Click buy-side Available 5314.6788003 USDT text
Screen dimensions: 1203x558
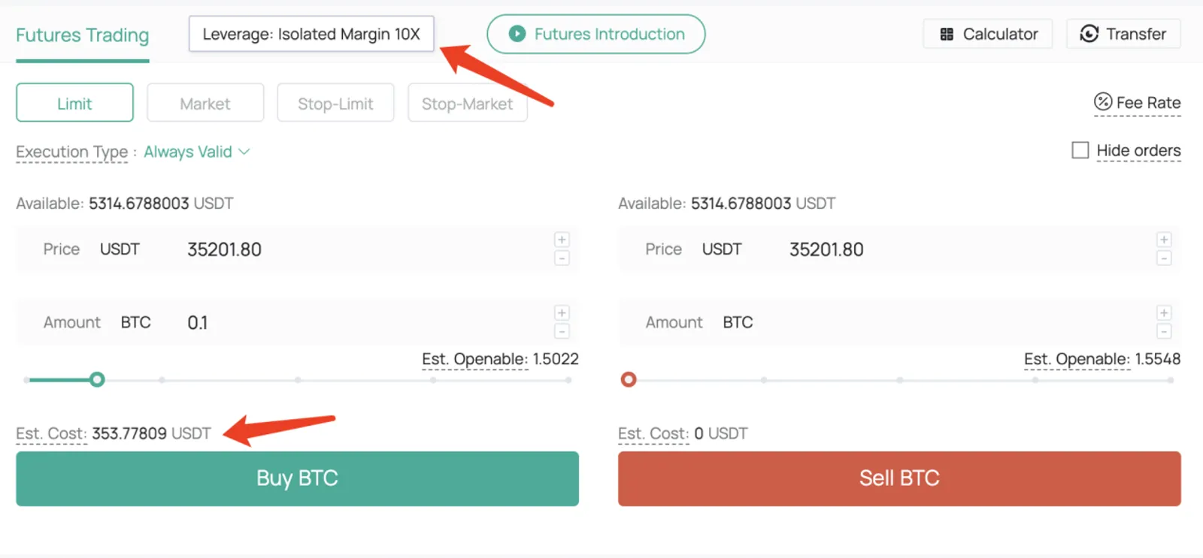(x=125, y=204)
